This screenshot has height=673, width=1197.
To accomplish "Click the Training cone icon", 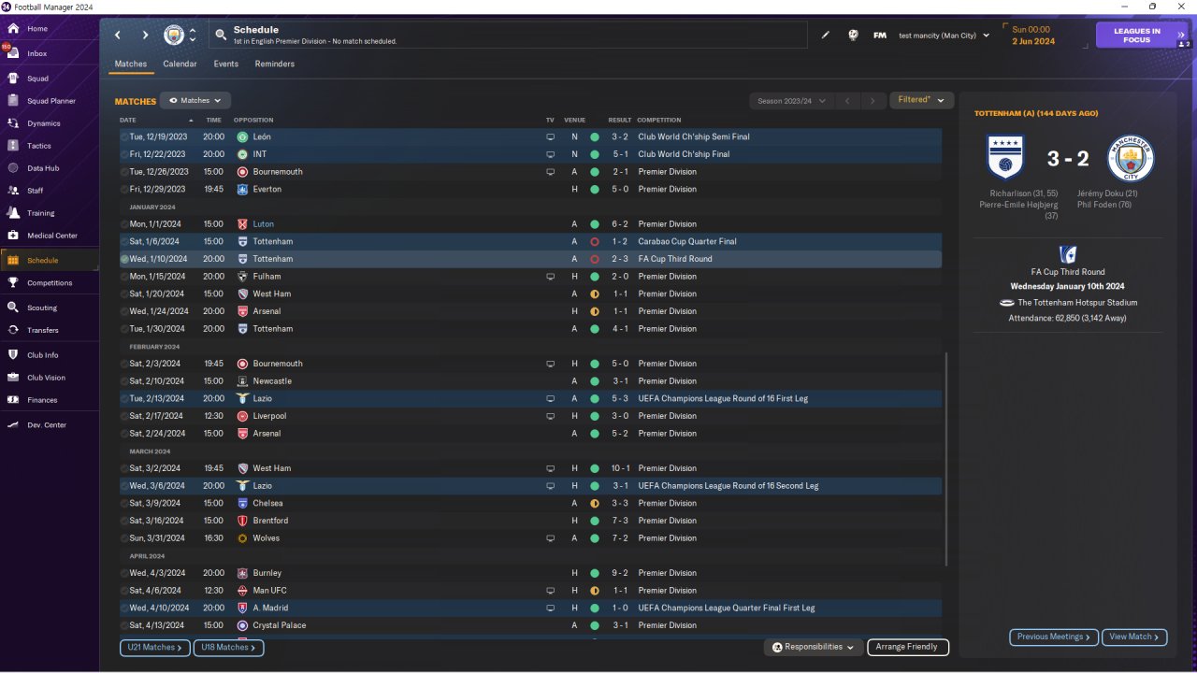I will click(13, 213).
